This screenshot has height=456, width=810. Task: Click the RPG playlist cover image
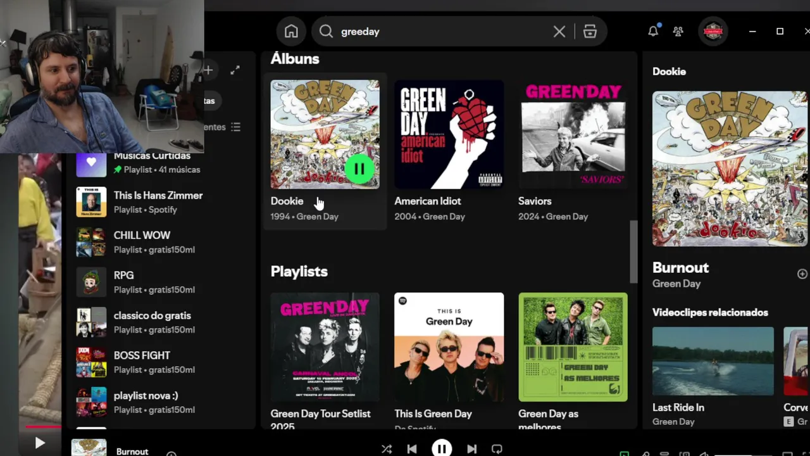(91, 282)
